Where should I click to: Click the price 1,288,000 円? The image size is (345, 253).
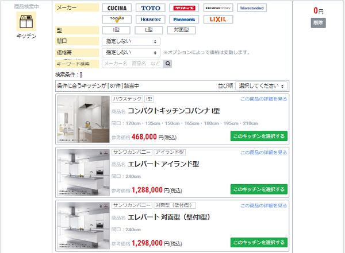157,190
